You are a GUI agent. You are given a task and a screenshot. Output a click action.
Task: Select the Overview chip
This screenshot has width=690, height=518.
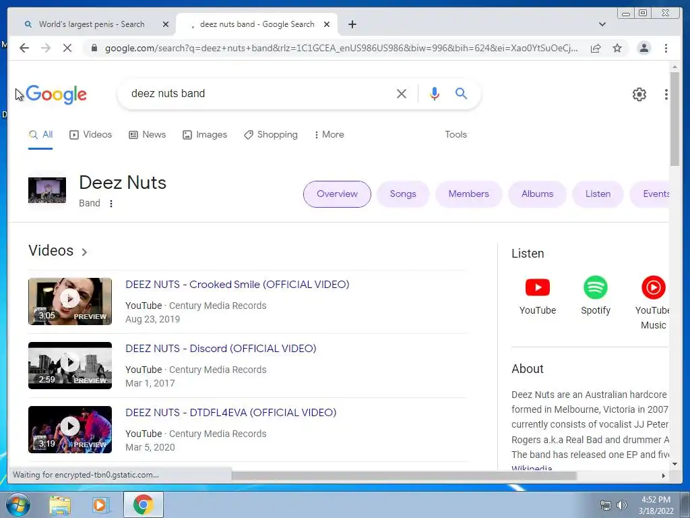point(337,194)
